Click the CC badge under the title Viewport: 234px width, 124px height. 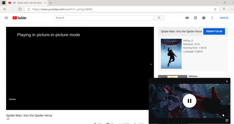(8, 119)
